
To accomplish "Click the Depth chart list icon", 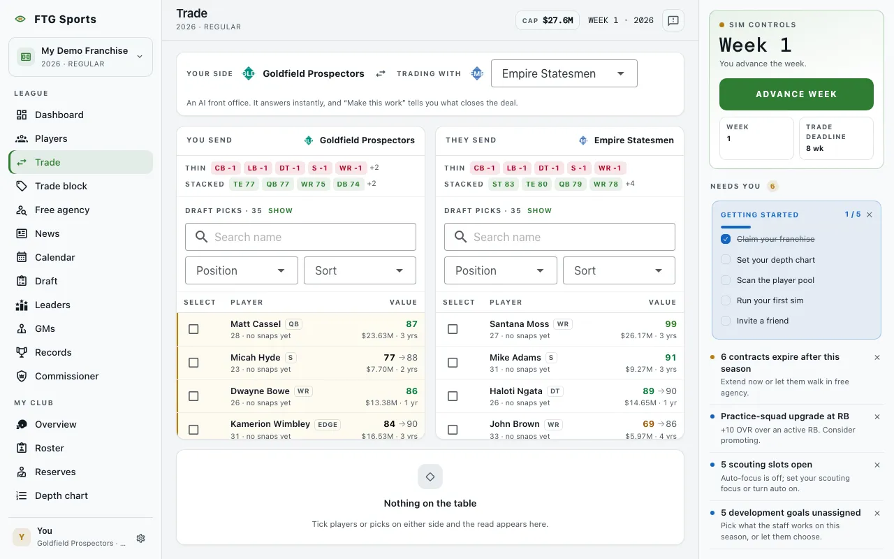I will click(x=22, y=495).
